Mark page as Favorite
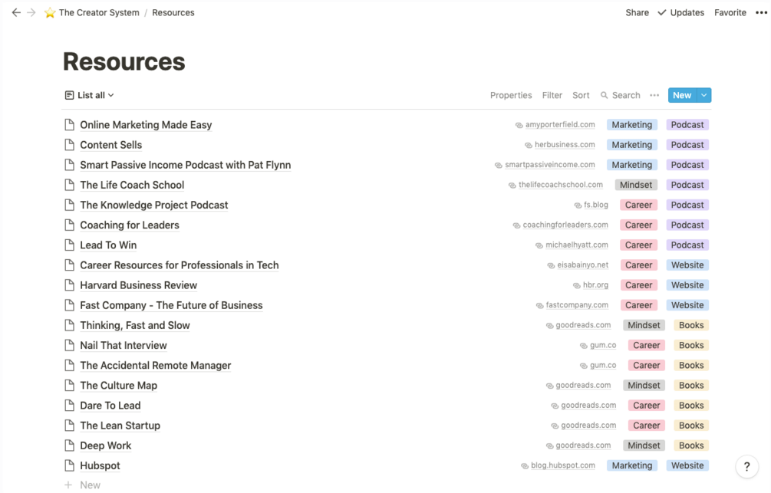 point(730,12)
